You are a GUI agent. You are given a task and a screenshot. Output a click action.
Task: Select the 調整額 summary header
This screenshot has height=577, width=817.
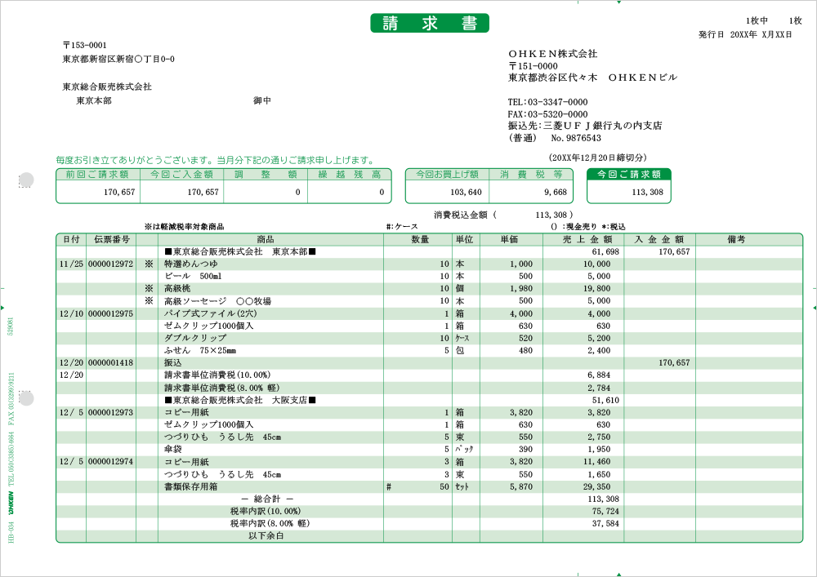pyautogui.click(x=266, y=175)
